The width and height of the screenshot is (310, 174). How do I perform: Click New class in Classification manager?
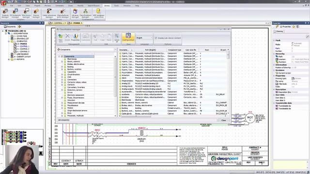[61, 38]
